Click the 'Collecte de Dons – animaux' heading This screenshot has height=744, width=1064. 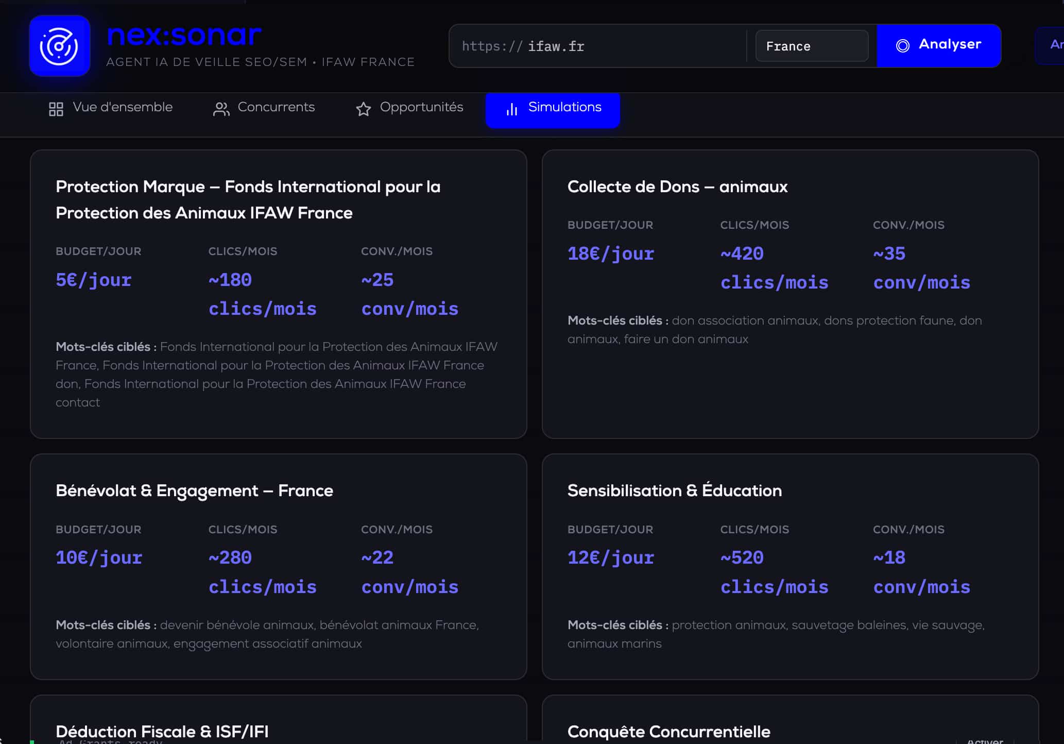(x=677, y=187)
